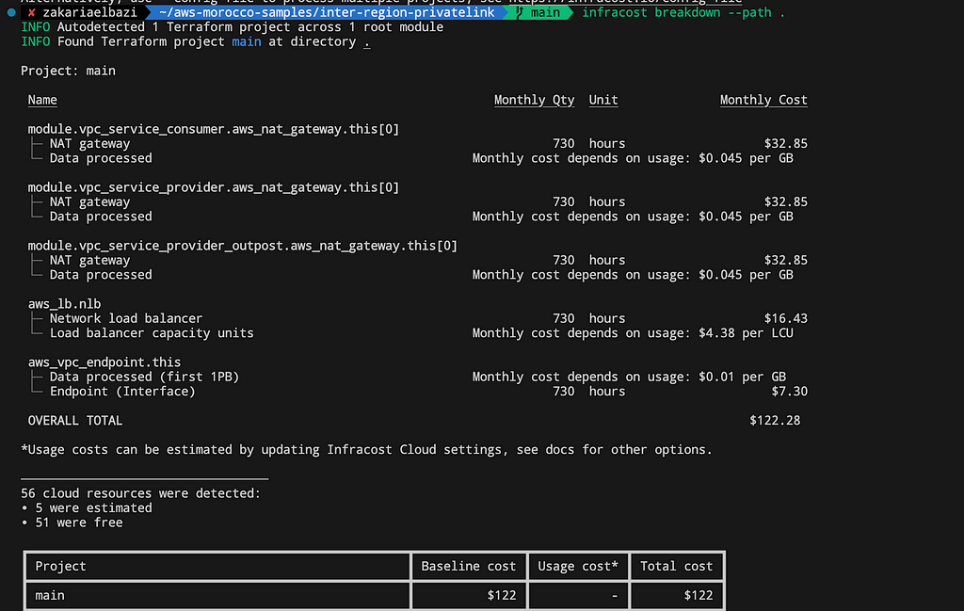Select module.vpc_service_consumer.aws_nat_gateway.this[0] resource name

[x=214, y=129]
